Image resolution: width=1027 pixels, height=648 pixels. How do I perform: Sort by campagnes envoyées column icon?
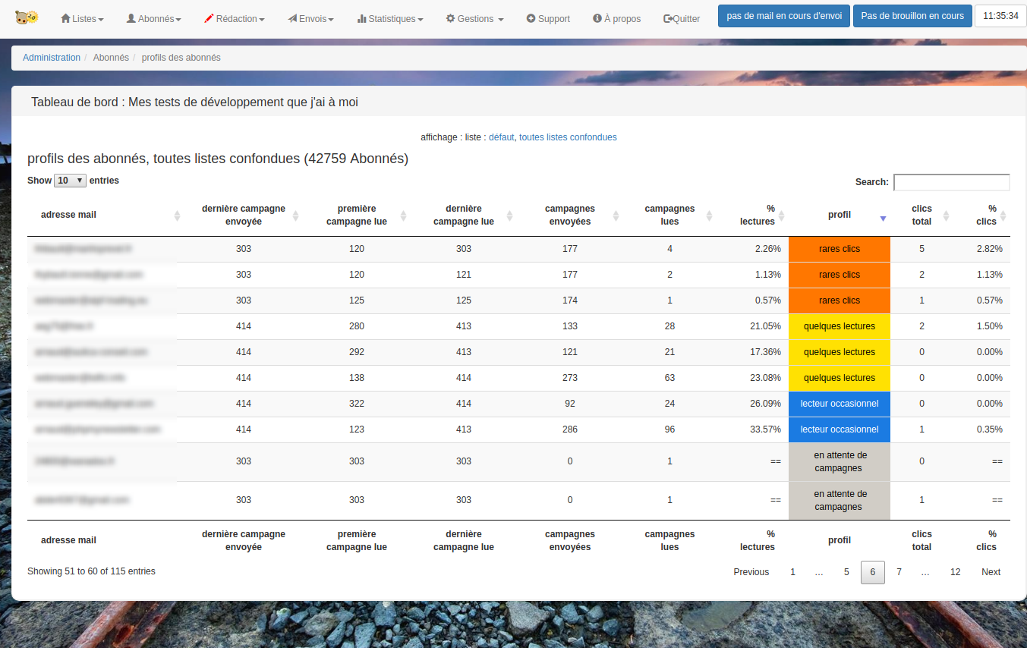tap(616, 215)
